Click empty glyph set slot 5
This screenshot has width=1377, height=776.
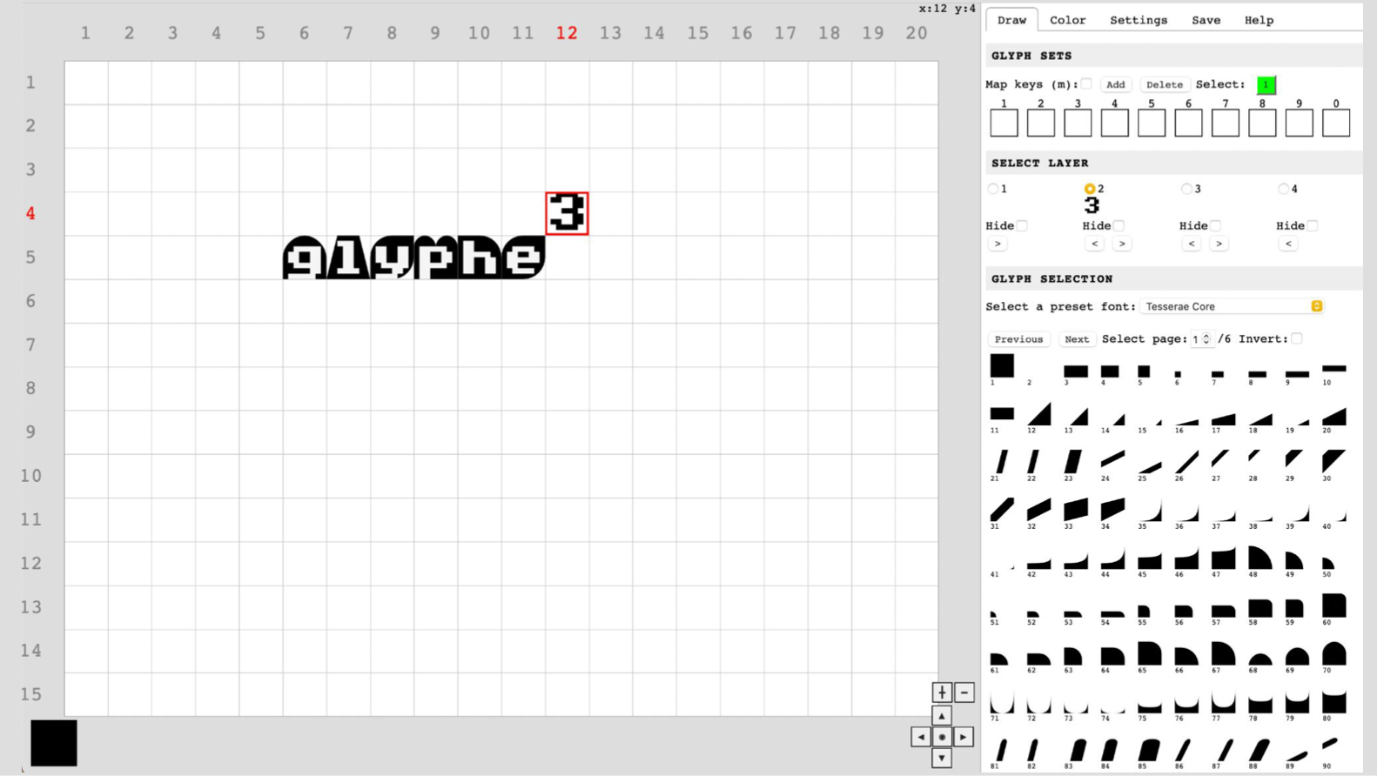click(x=1151, y=123)
